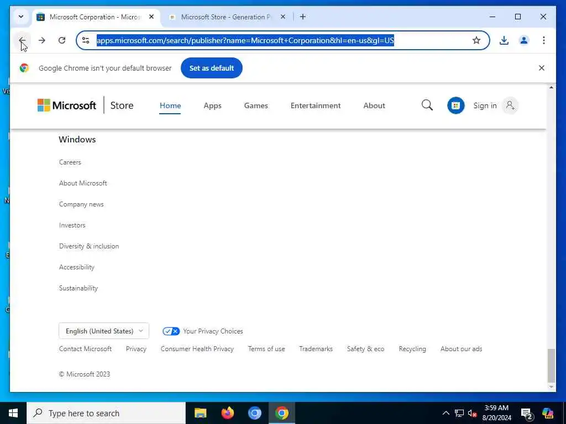Click Your Privacy Choices text link
This screenshot has height=424, width=566.
pyautogui.click(x=213, y=331)
